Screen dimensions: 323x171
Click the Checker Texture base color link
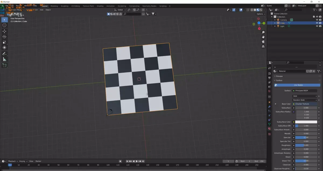click(x=305, y=104)
